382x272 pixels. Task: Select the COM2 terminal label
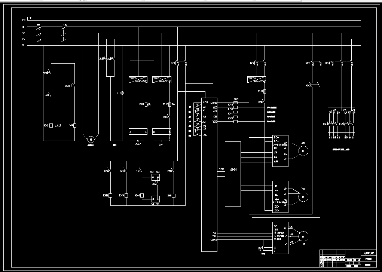coord(214,239)
